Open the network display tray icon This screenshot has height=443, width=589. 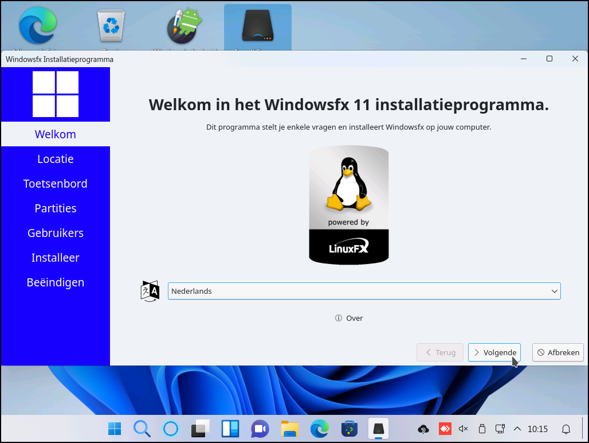(x=500, y=429)
